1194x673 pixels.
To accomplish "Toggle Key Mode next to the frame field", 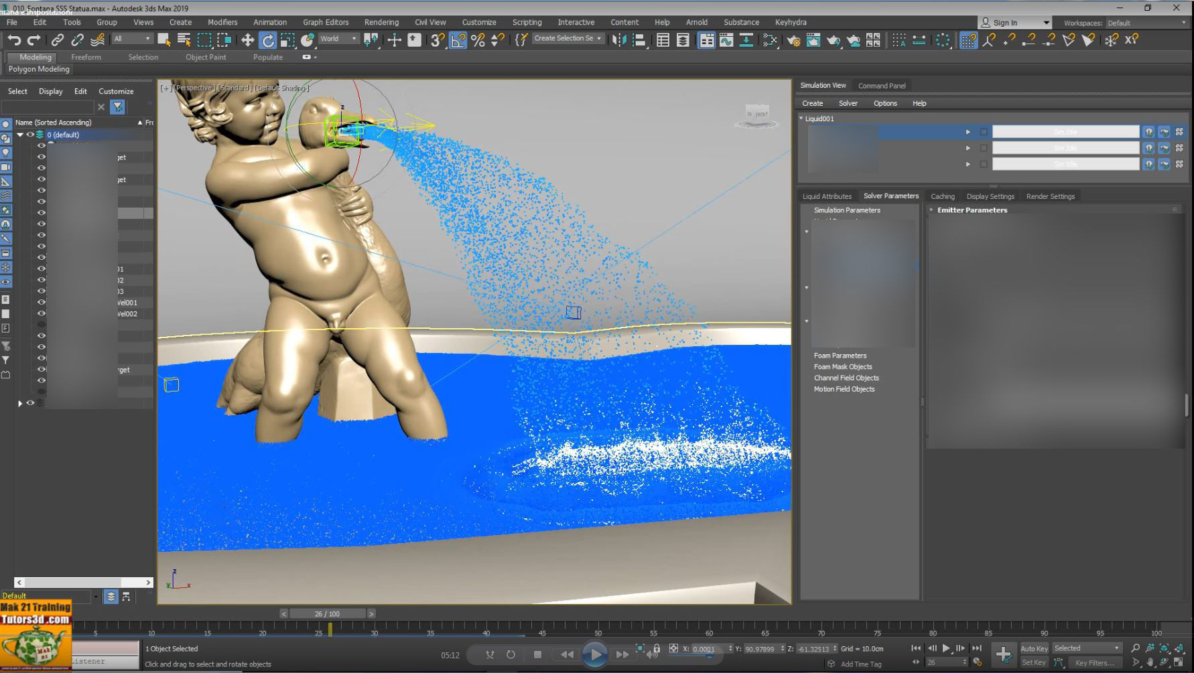I will [x=916, y=662].
